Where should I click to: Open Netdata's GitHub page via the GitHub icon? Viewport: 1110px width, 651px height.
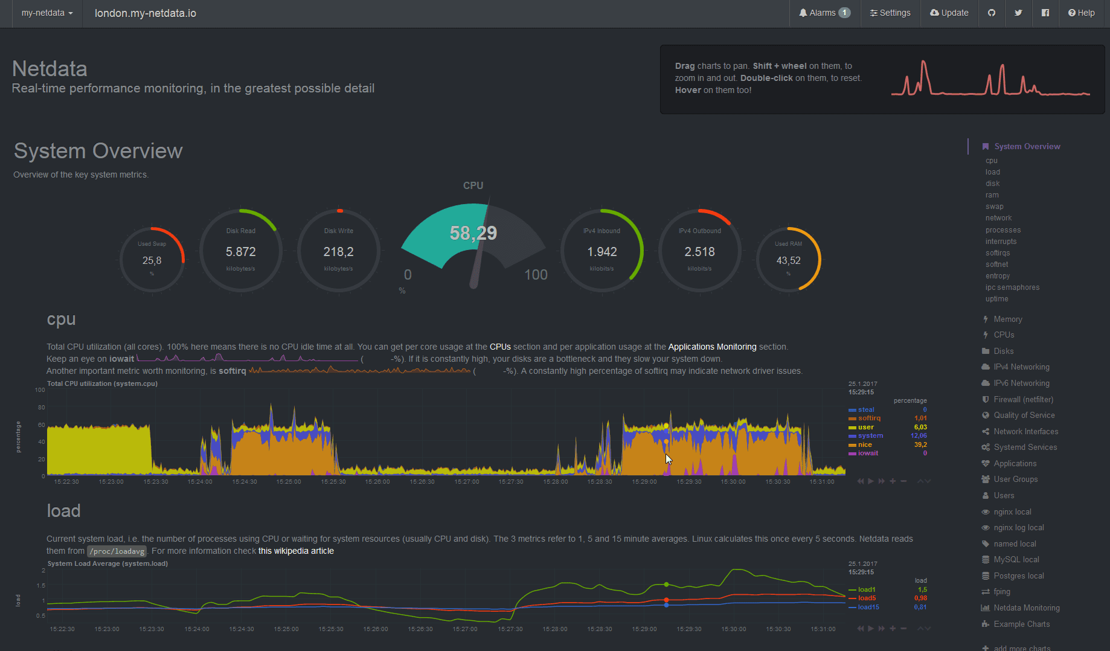click(992, 13)
